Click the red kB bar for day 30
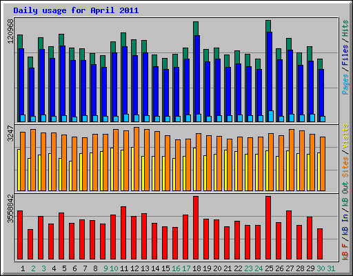The height and width of the screenshot is (276, 353). coord(320,244)
